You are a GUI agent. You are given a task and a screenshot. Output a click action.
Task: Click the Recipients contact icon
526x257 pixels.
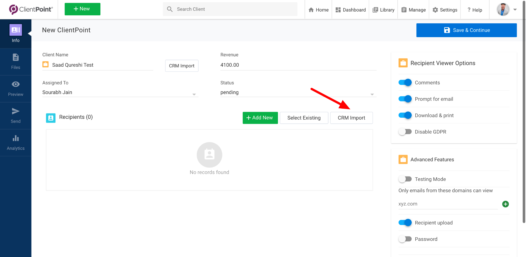pos(51,118)
